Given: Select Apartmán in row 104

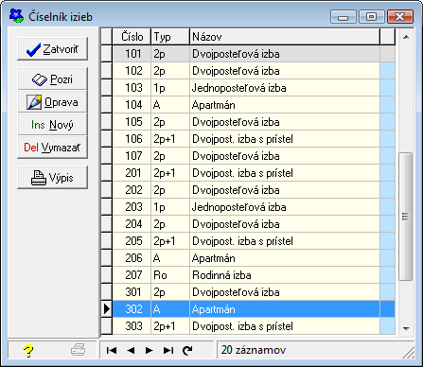Looking at the screenshot, I should (285, 105).
